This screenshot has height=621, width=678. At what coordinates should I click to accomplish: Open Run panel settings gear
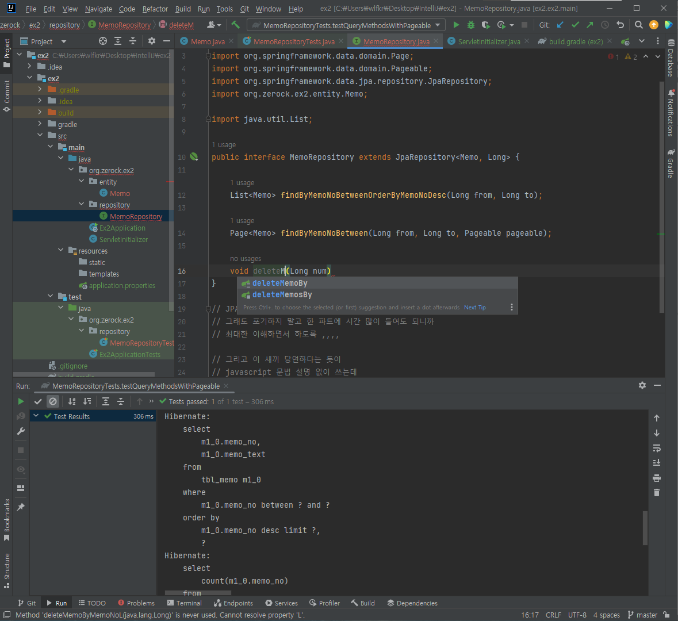click(x=642, y=385)
